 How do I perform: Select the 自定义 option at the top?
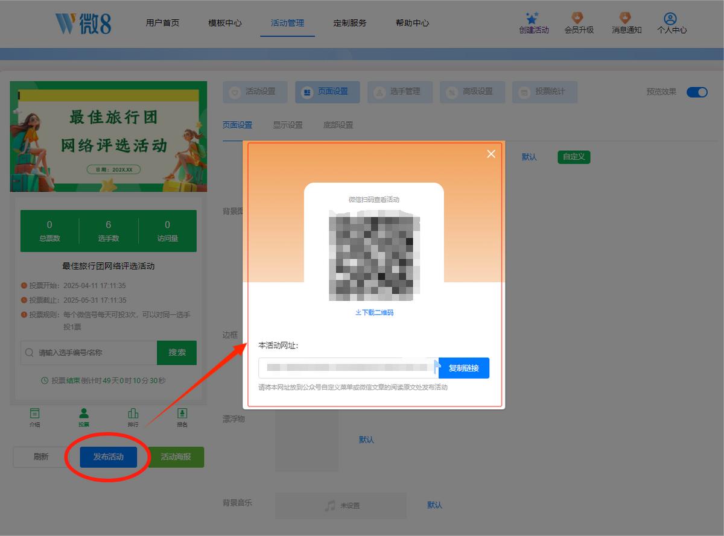pyautogui.click(x=574, y=157)
